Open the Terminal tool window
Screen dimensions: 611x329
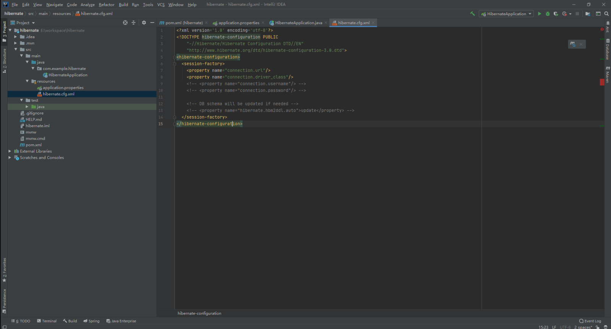pyautogui.click(x=47, y=321)
